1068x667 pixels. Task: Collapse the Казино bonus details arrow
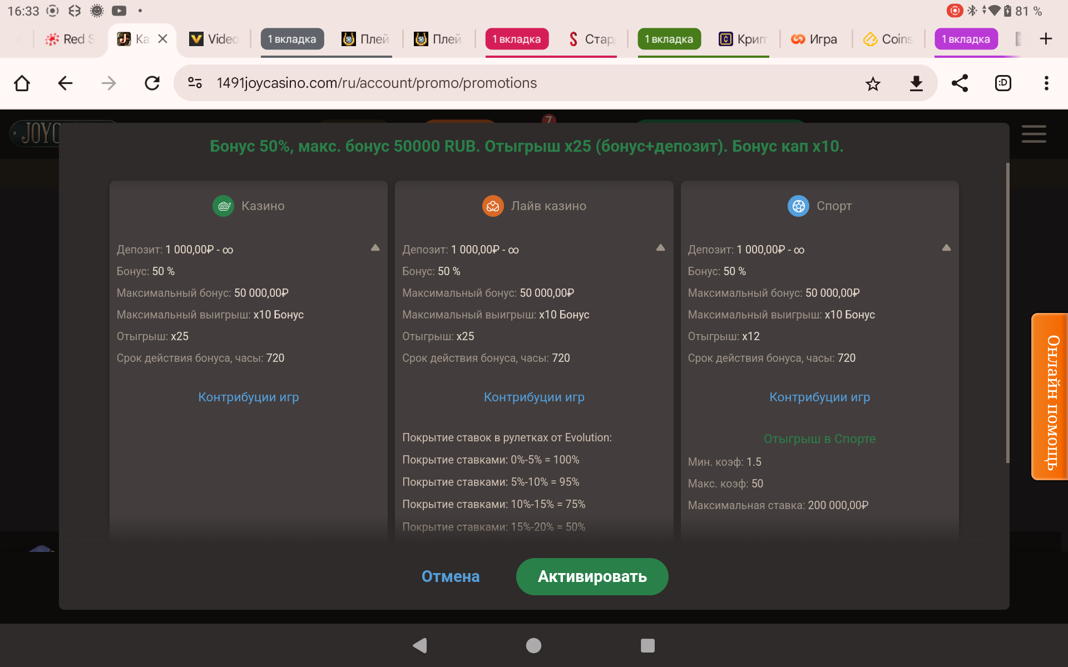(375, 248)
